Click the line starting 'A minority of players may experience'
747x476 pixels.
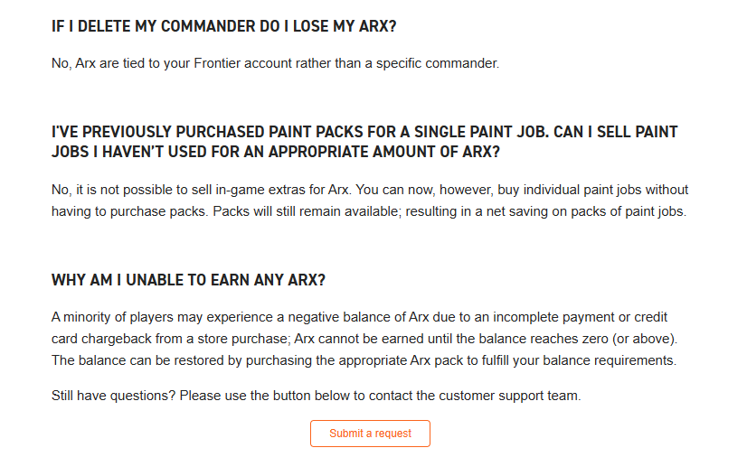[359, 317]
